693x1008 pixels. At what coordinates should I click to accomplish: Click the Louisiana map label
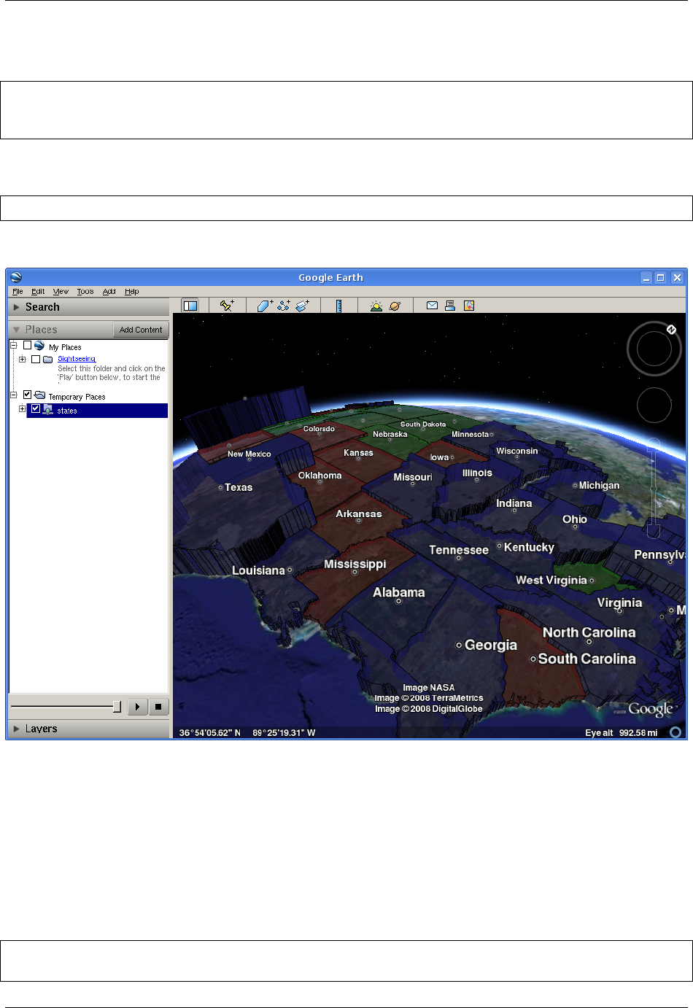coord(258,570)
